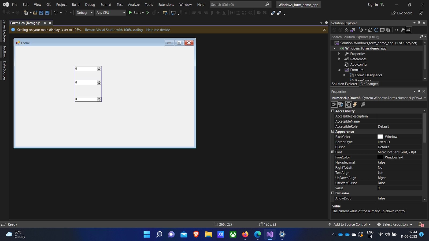
Task: Click the Collapse All icon in Solution Explorer
Action: [x=383, y=30]
